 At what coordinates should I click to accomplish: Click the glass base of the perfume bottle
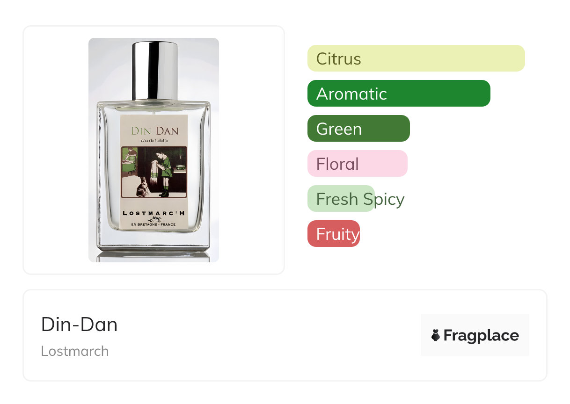point(153,241)
